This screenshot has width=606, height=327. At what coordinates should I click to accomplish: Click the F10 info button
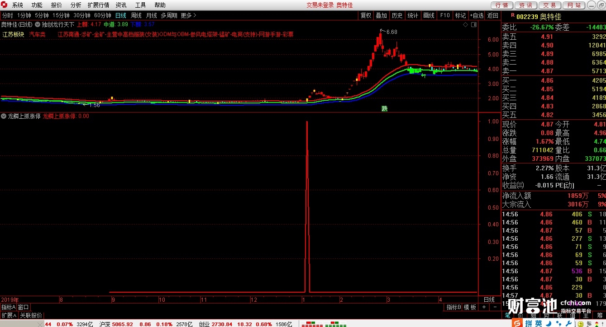tap(445, 15)
